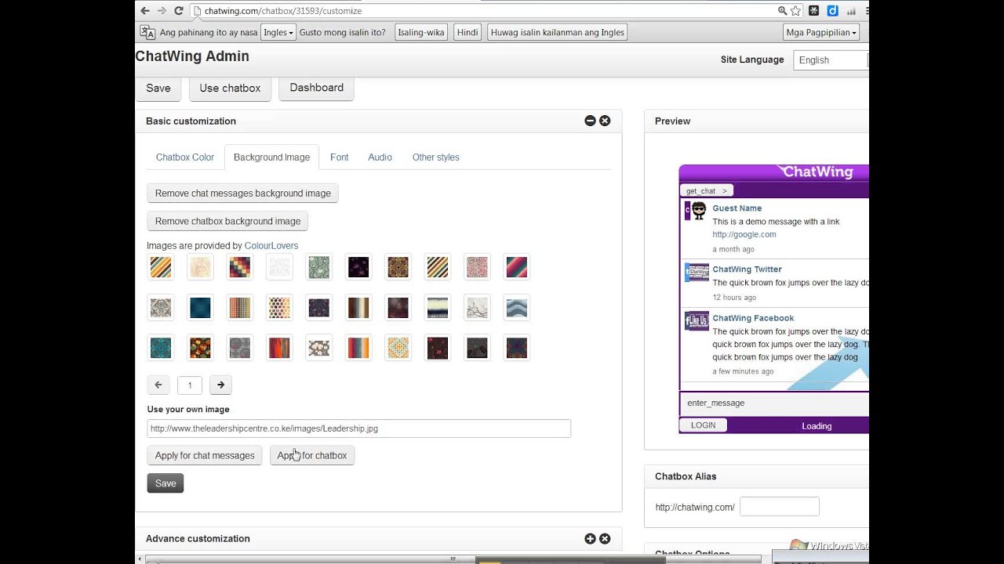
Task: Select the diagonal orange striped pattern in the first row
Action: 161,267
